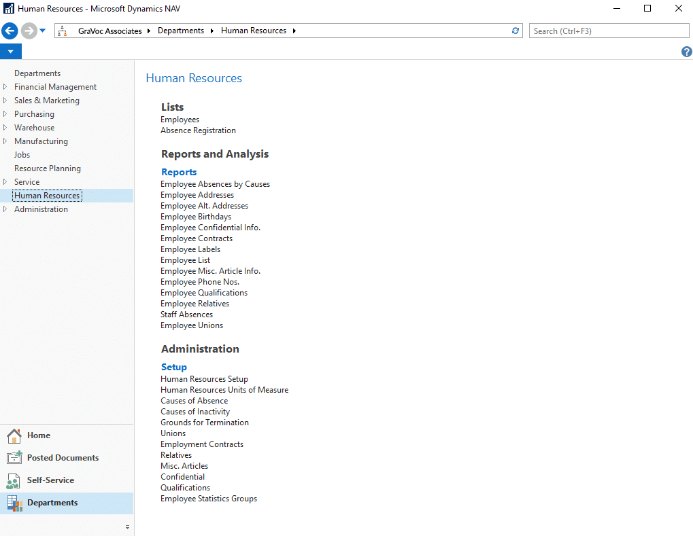Open the Home navigation button
The image size is (693, 536).
39,435
